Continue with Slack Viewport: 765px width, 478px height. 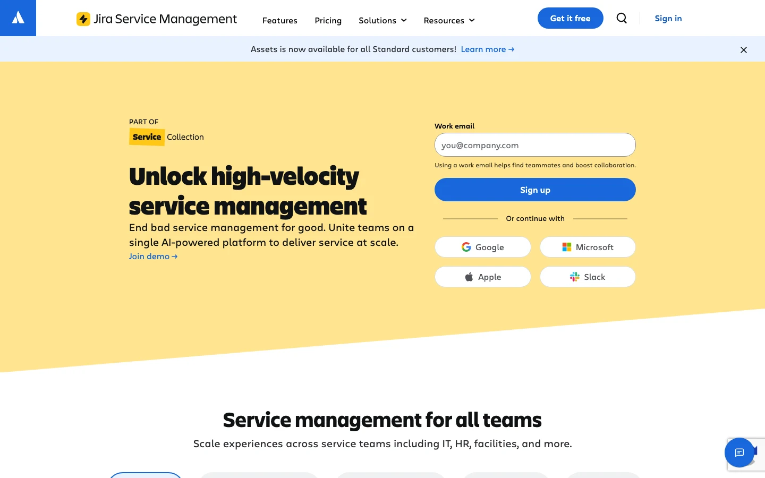pos(588,277)
